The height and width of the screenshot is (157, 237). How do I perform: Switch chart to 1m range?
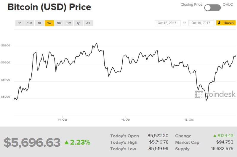[x=59, y=23]
